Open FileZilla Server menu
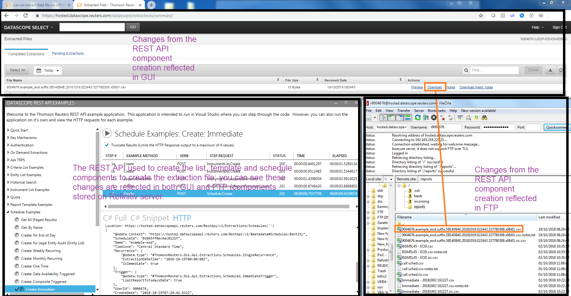The width and height of the screenshot is (571, 296). (x=419, y=111)
